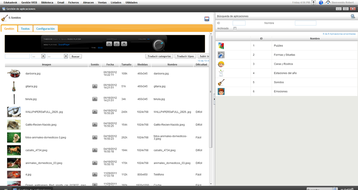Open the Edukadesk menu

point(10,2)
